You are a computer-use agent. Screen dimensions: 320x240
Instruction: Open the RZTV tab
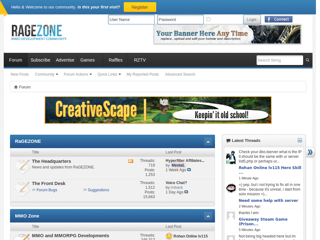(140, 60)
